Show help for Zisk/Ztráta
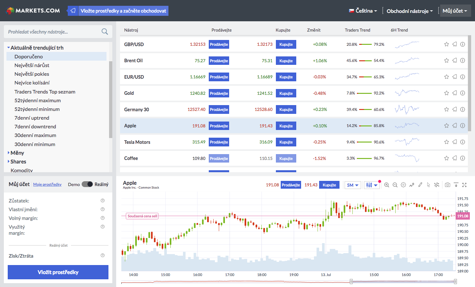Viewport: 475px width, 287px height. coord(103,255)
